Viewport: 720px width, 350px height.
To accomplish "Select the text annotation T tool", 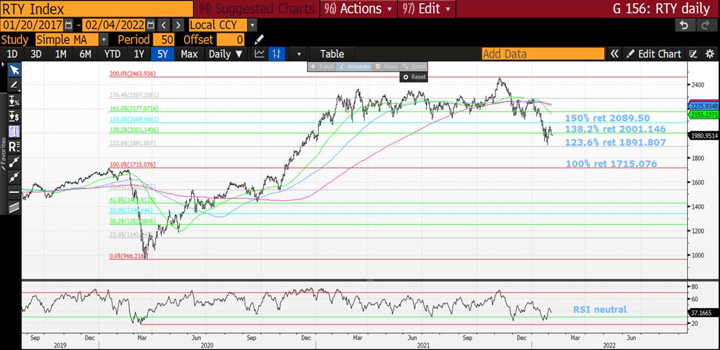I will [14, 132].
